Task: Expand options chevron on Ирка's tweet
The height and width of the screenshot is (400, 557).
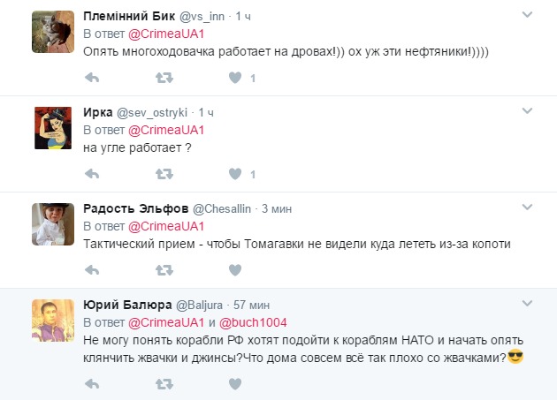Action: pos(527,112)
